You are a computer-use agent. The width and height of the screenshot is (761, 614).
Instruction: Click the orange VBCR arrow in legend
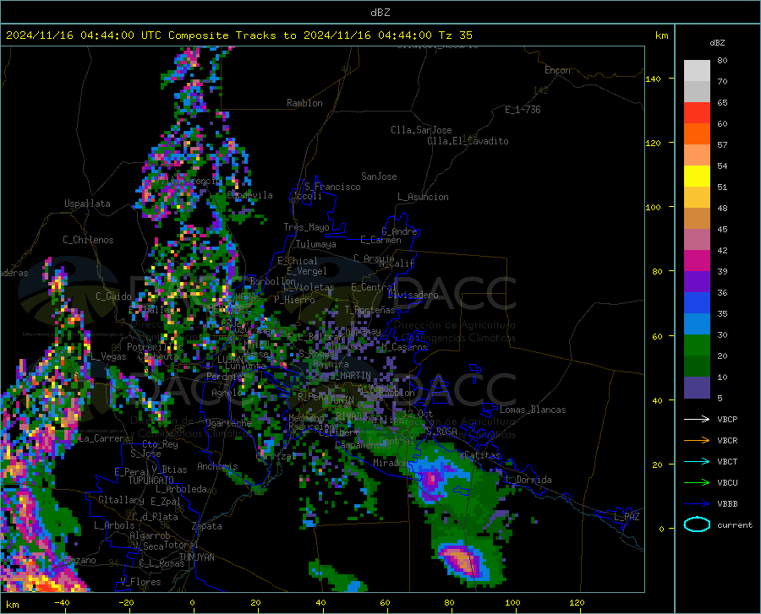click(697, 440)
